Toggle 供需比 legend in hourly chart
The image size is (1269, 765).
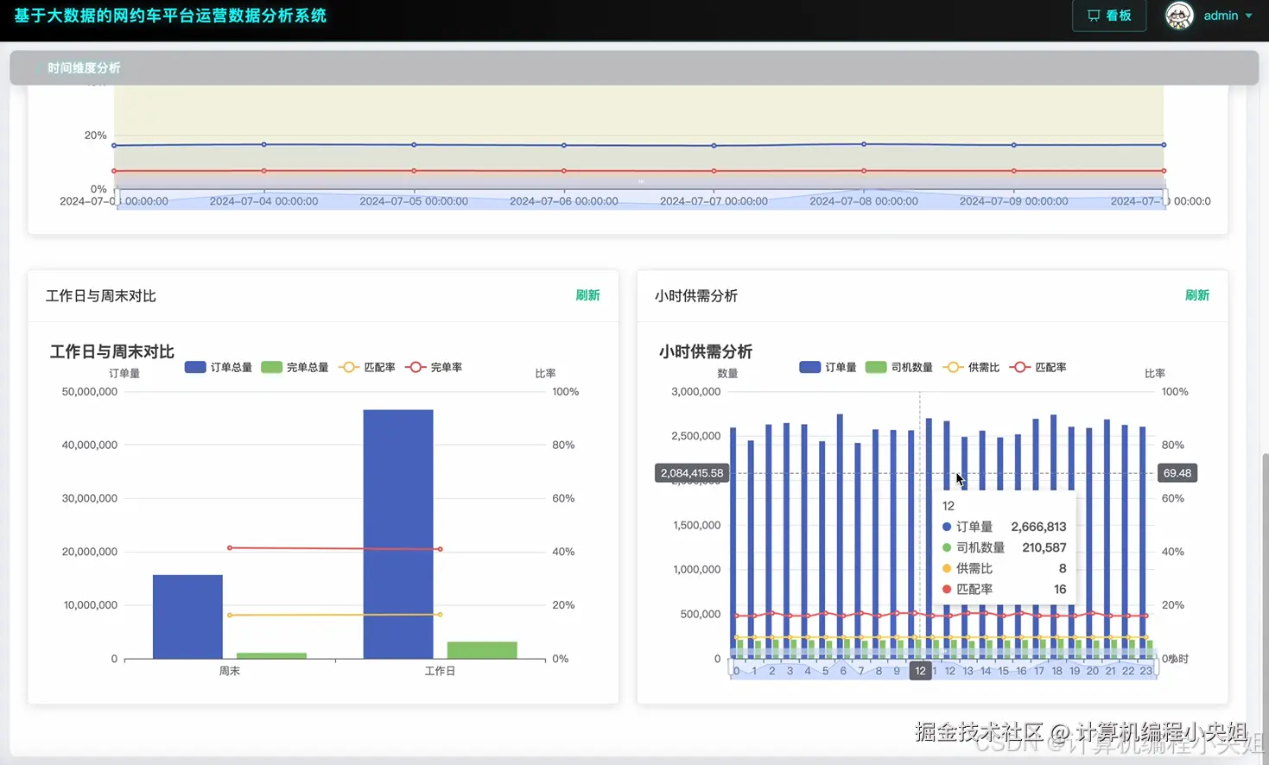coord(971,367)
